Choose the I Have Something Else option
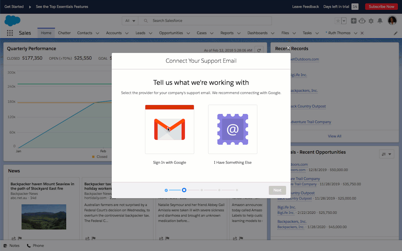 [x=233, y=129]
